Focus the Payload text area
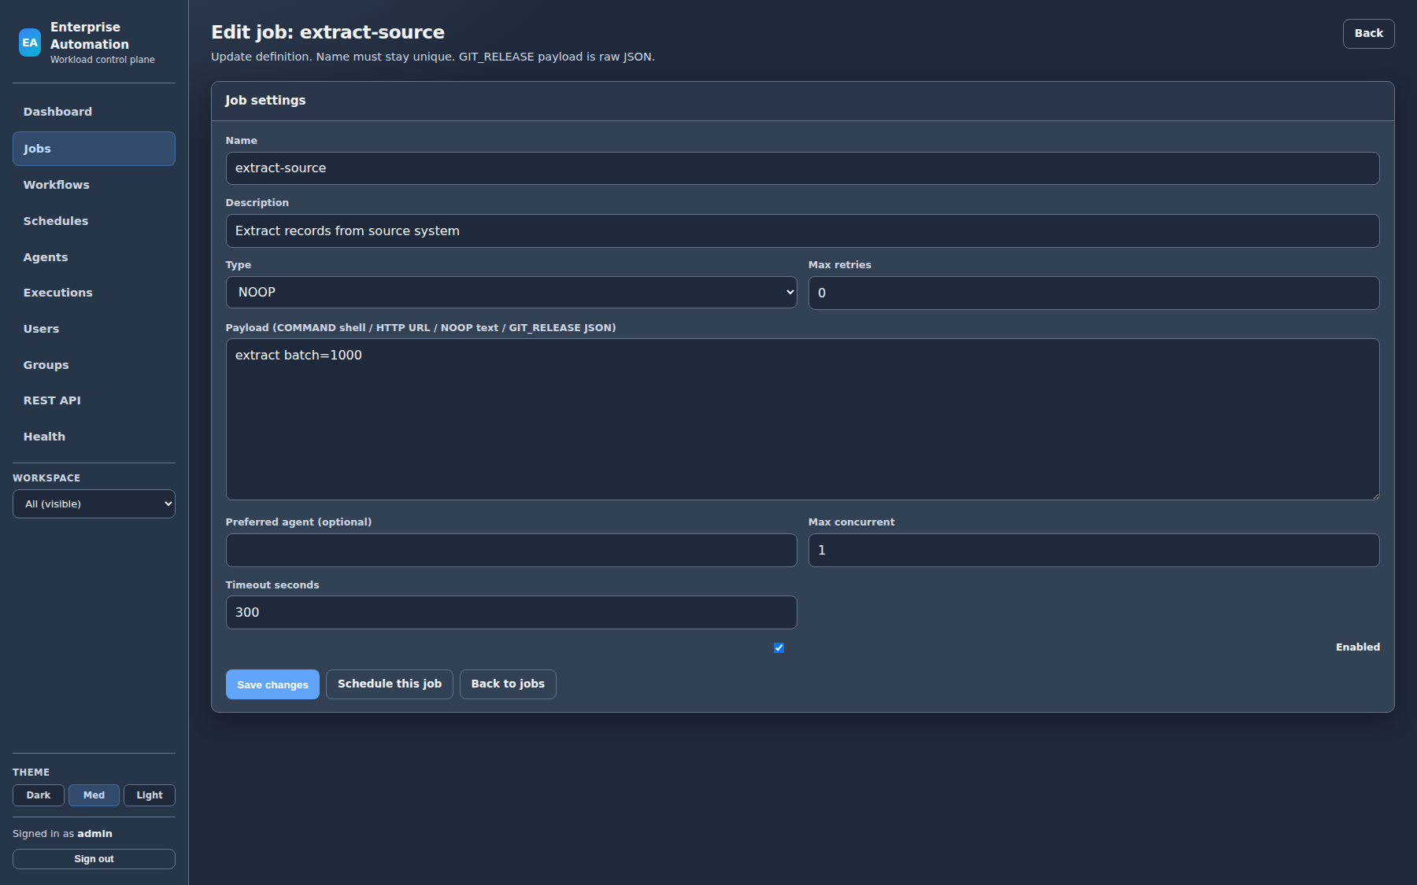The height and width of the screenshot is (885, 1417). click(802, 419)
